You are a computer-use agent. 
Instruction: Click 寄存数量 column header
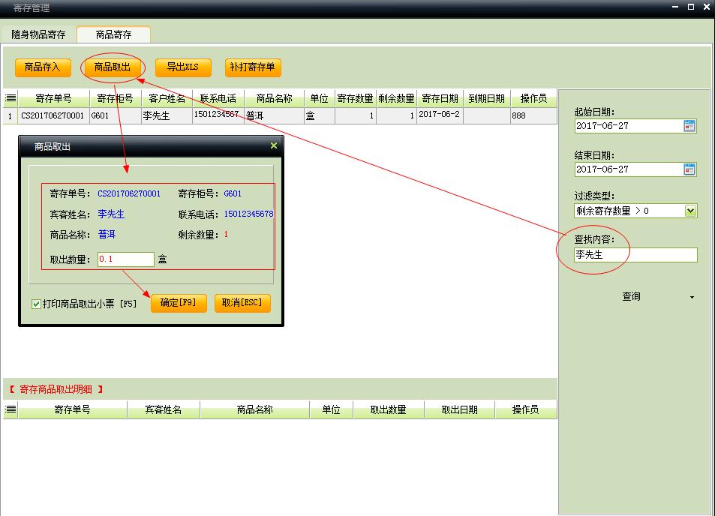pos(355,98)
